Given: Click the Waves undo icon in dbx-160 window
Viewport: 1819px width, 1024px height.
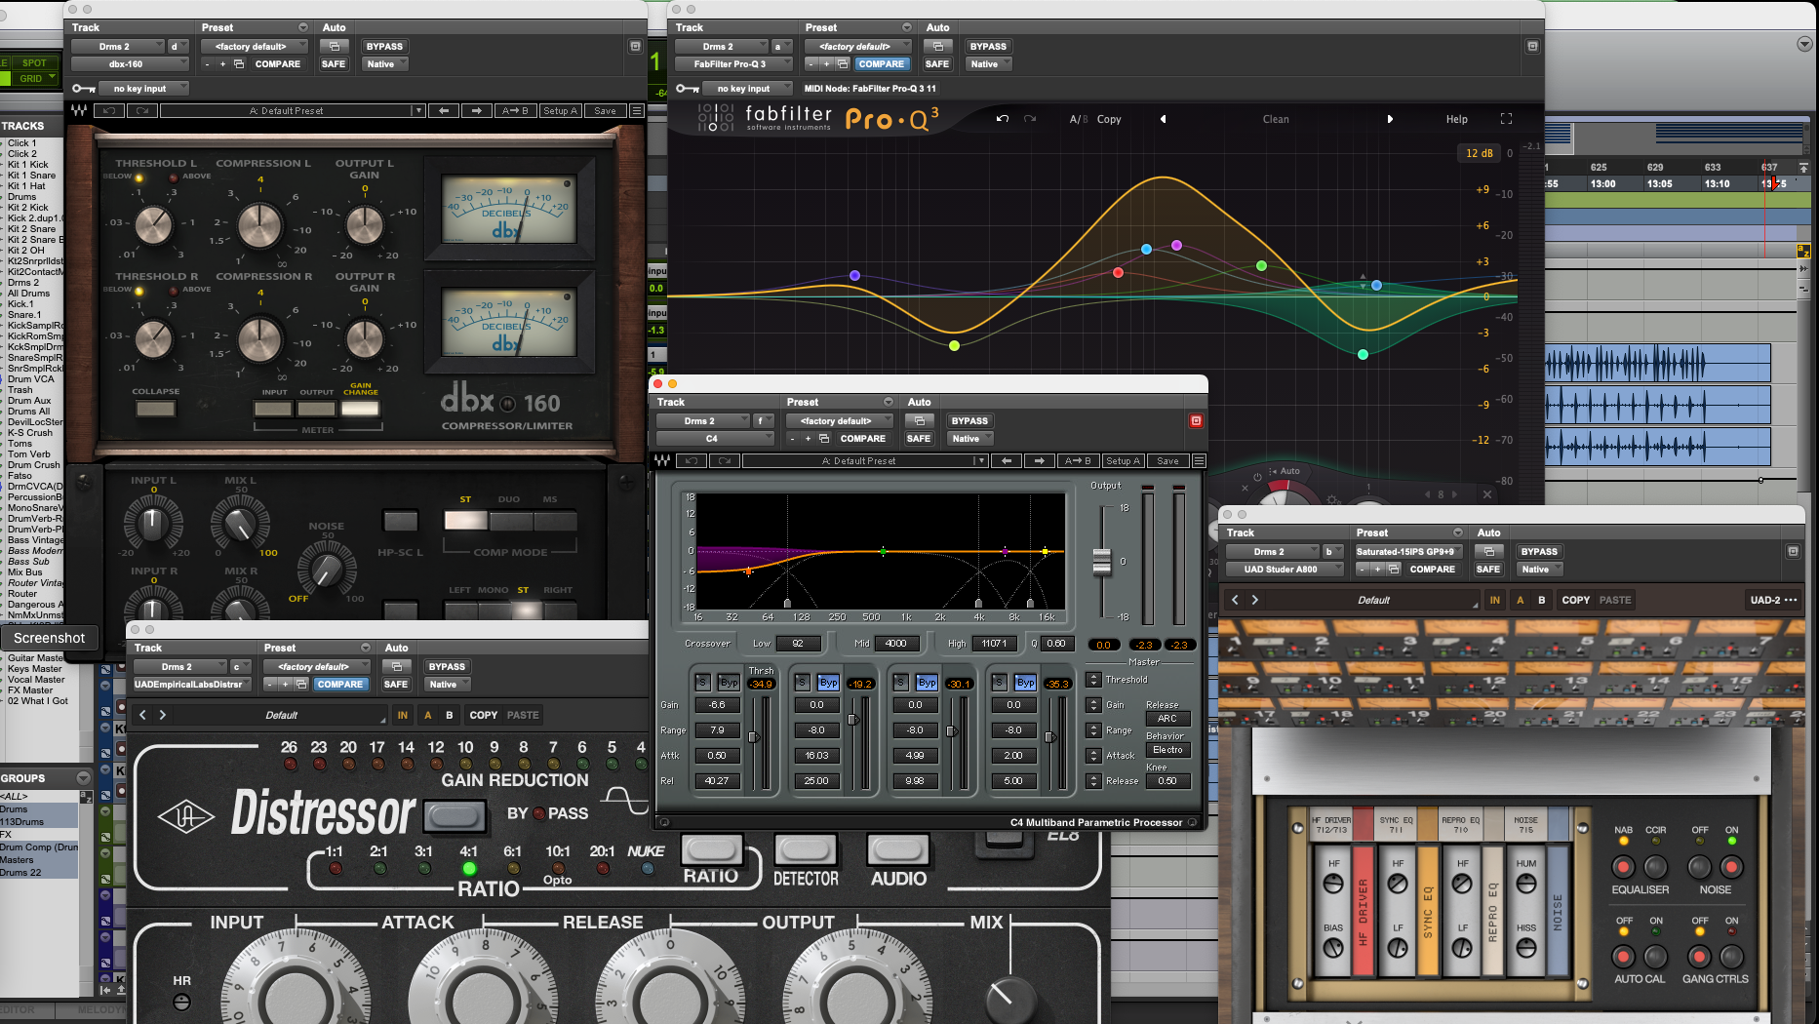Looking at the screenshot, I should (x=109, y=111).
